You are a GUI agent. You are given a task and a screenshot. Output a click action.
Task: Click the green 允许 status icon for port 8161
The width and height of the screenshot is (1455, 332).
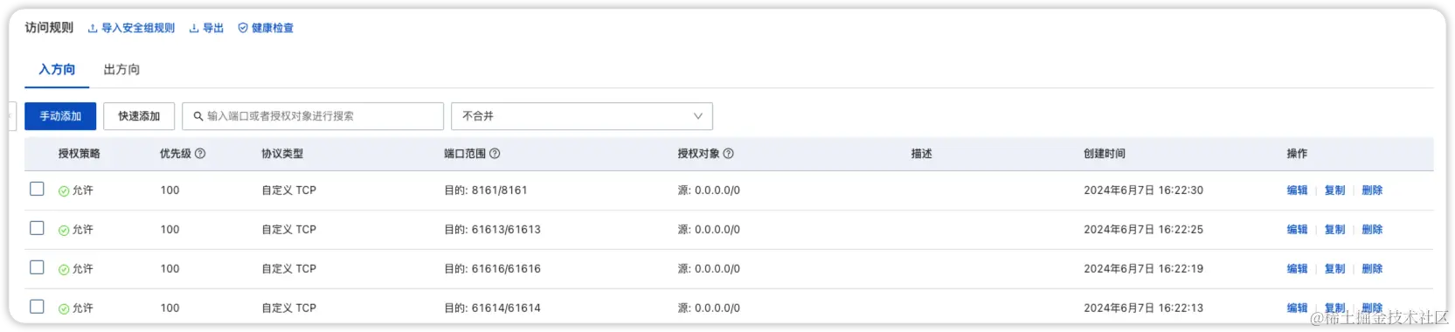(64, 191)
